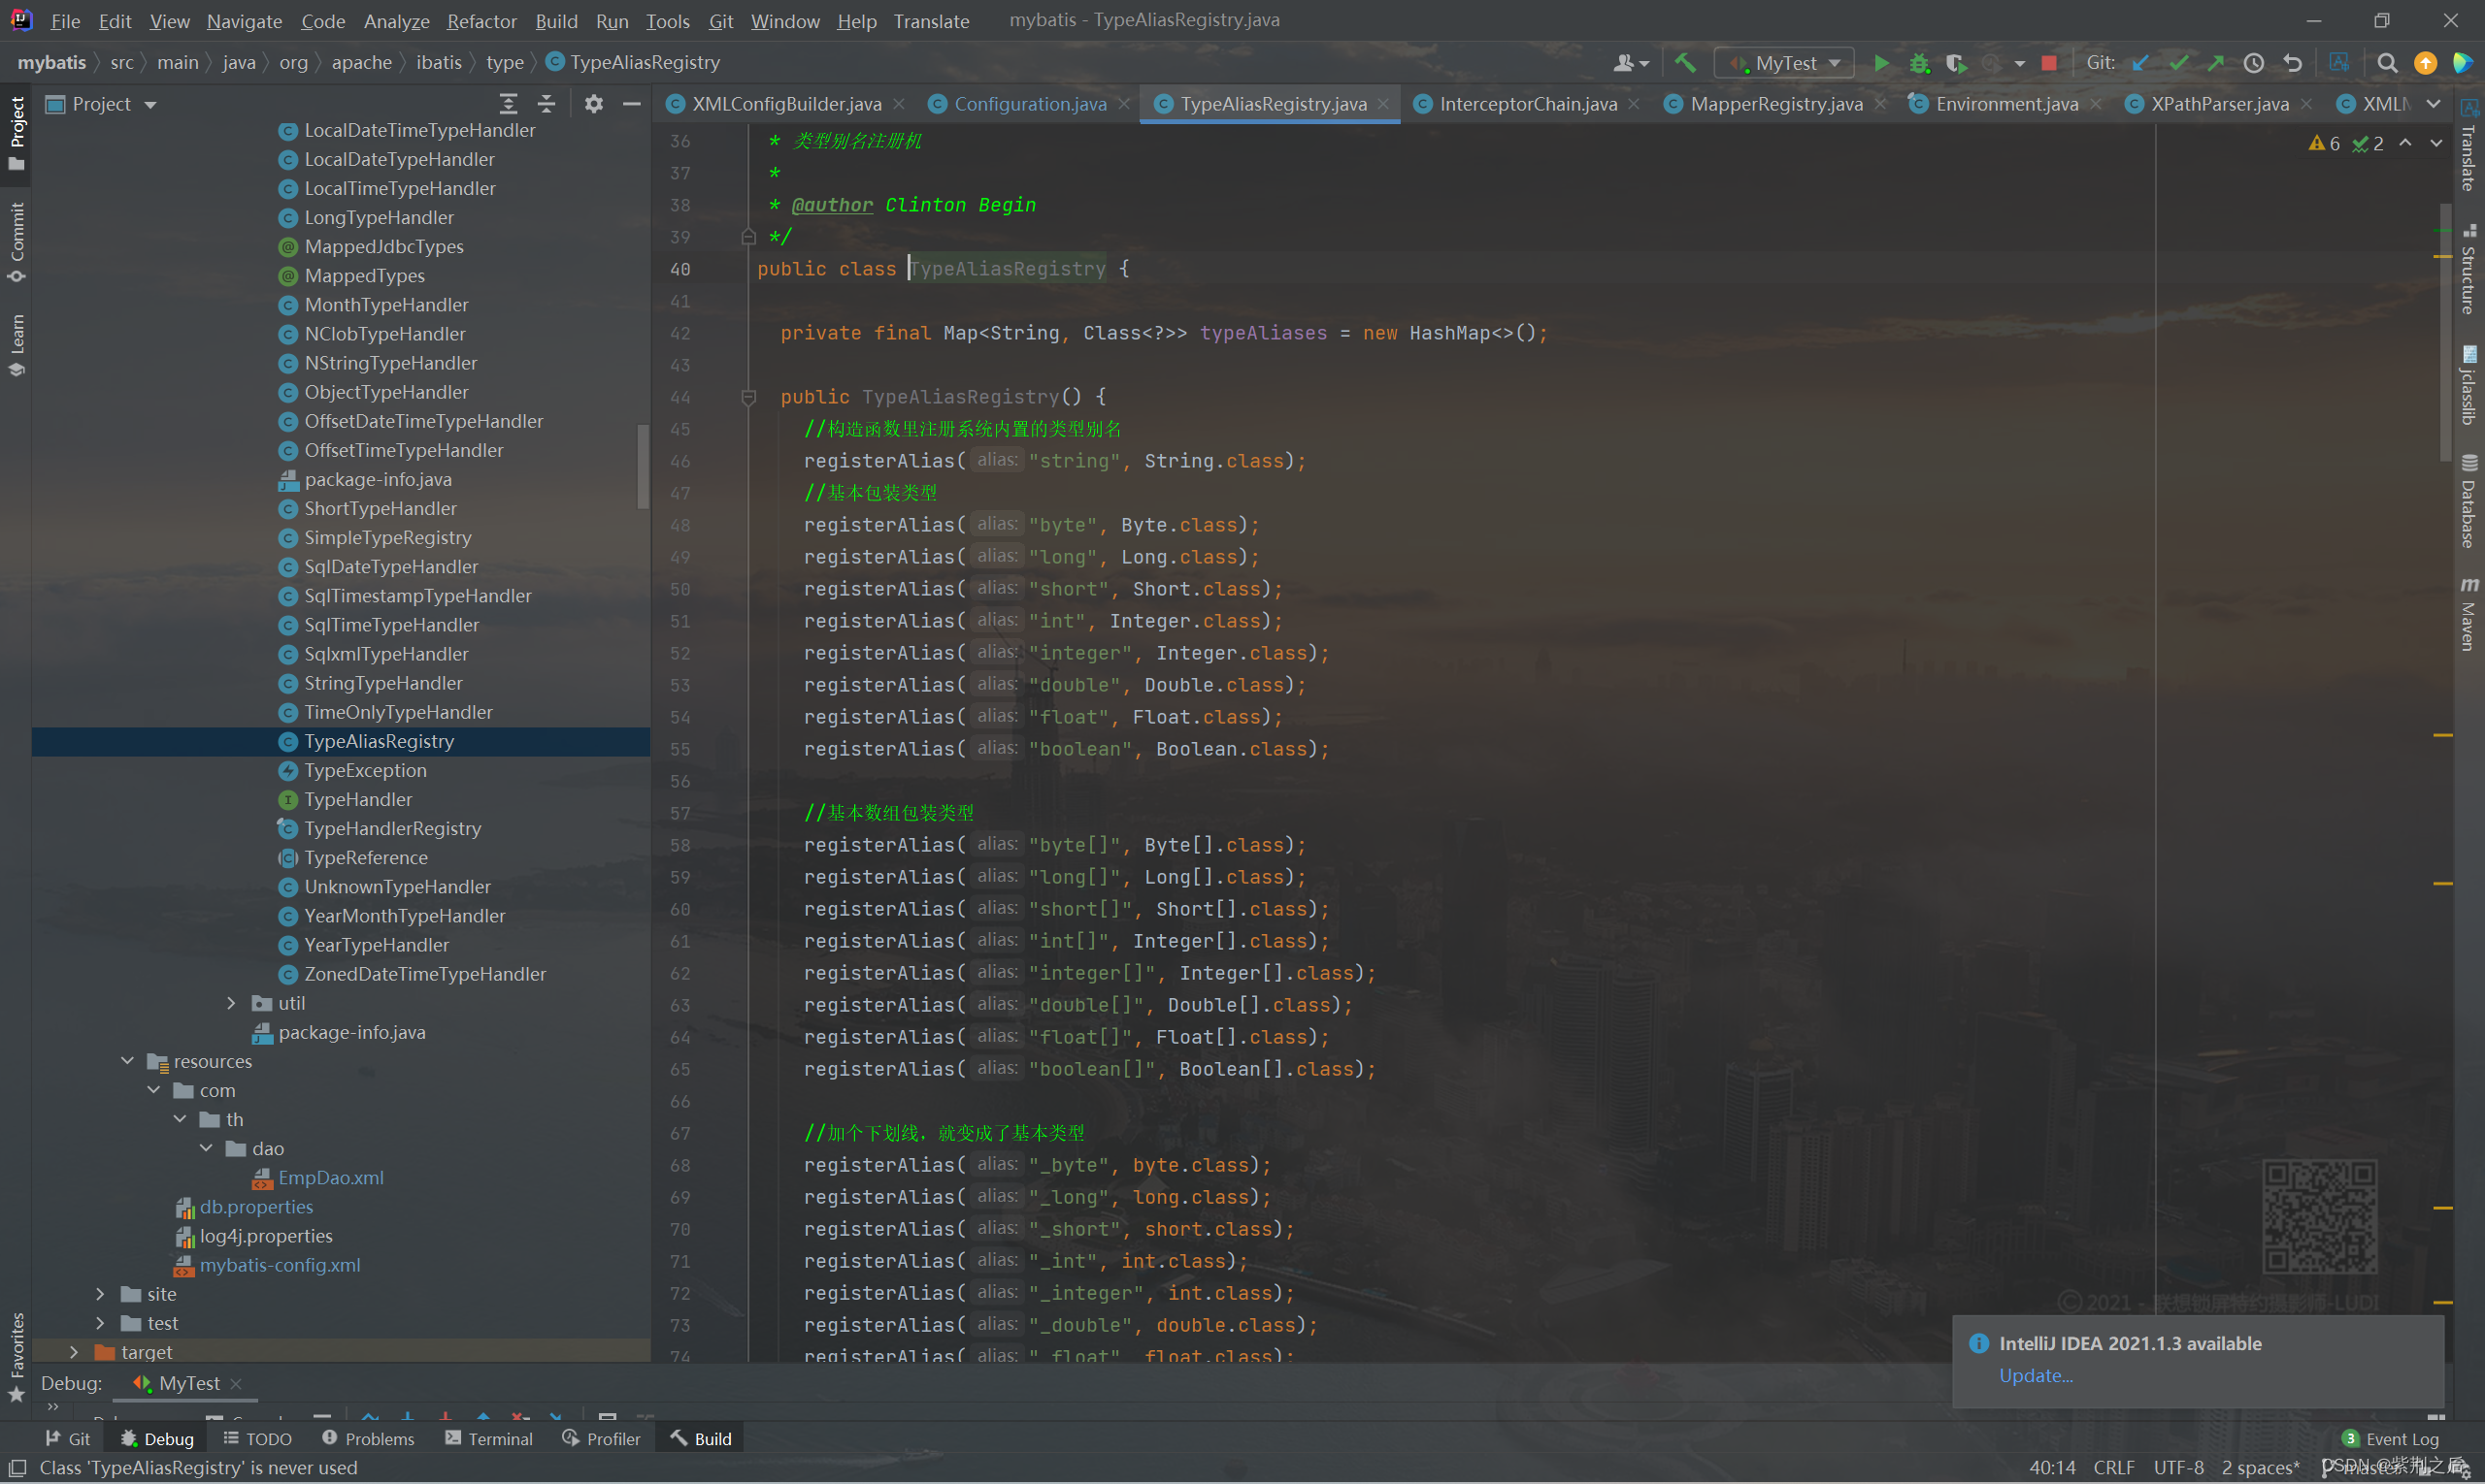
Task: Click the colorful plugin icon at toolbar end
Action: click(2462, 63)
